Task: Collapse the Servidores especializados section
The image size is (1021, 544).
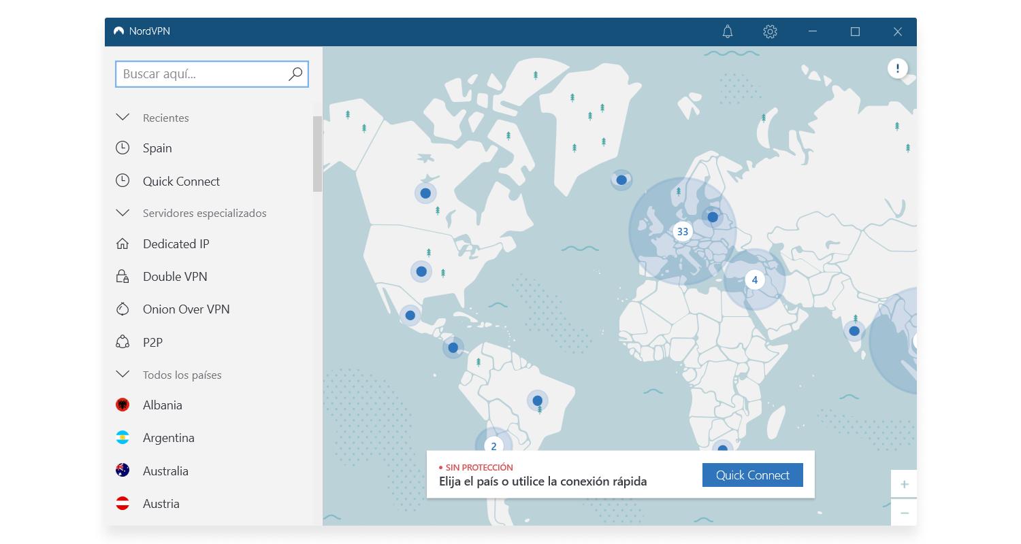Action: (123, 213)
